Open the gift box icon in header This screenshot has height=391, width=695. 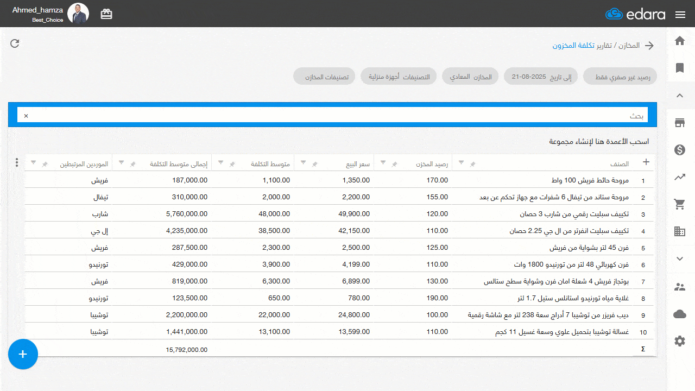point(106,14)
